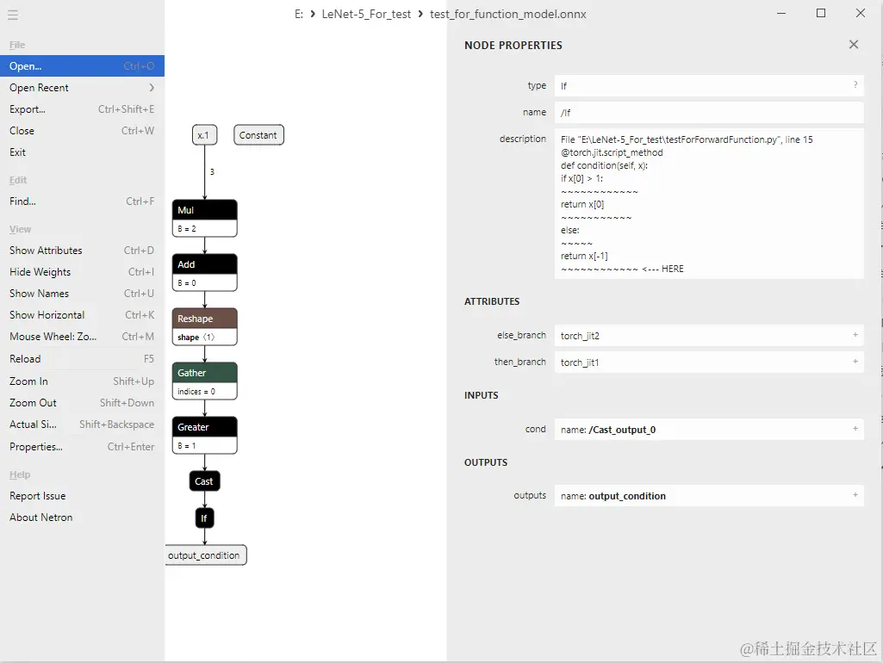Screen dimensions: 883x663
Task: Expand the Open Recent submenu
Action: tap(39, 87)
